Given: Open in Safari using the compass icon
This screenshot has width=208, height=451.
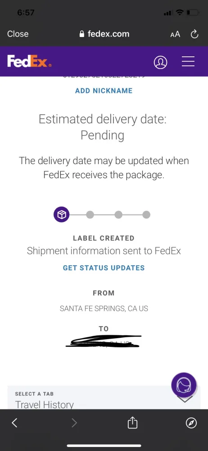Looking at the screenshot, I should (191, 423).
